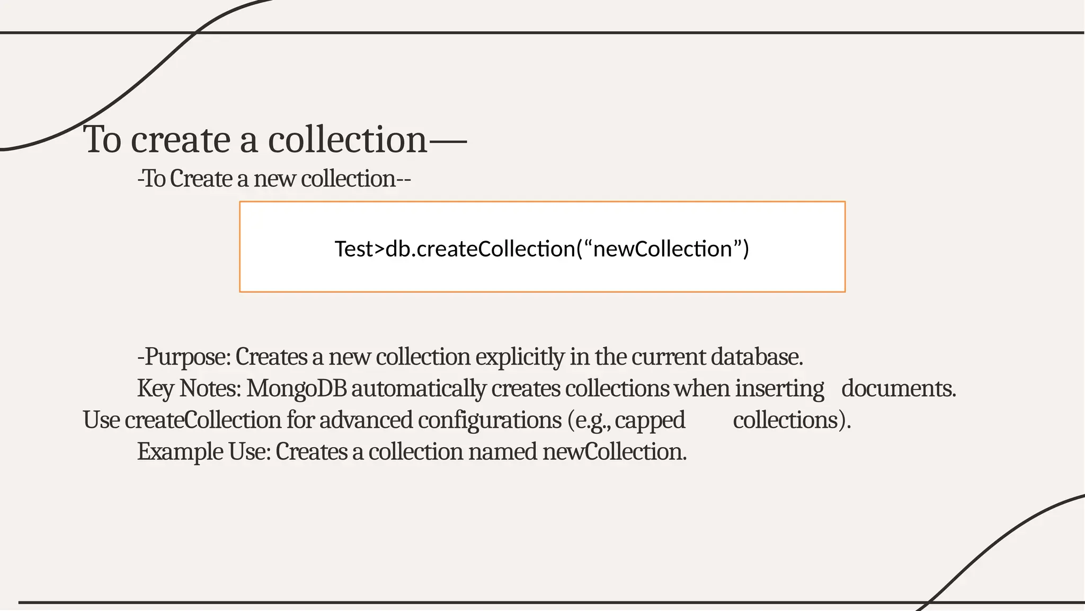Click the word 'collections).' after the gap
This screenshot has height=611, width=1085.
pyautogui.click(x=792, y=420)
